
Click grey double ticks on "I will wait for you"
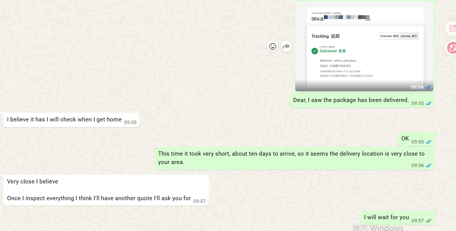point(428,221)
